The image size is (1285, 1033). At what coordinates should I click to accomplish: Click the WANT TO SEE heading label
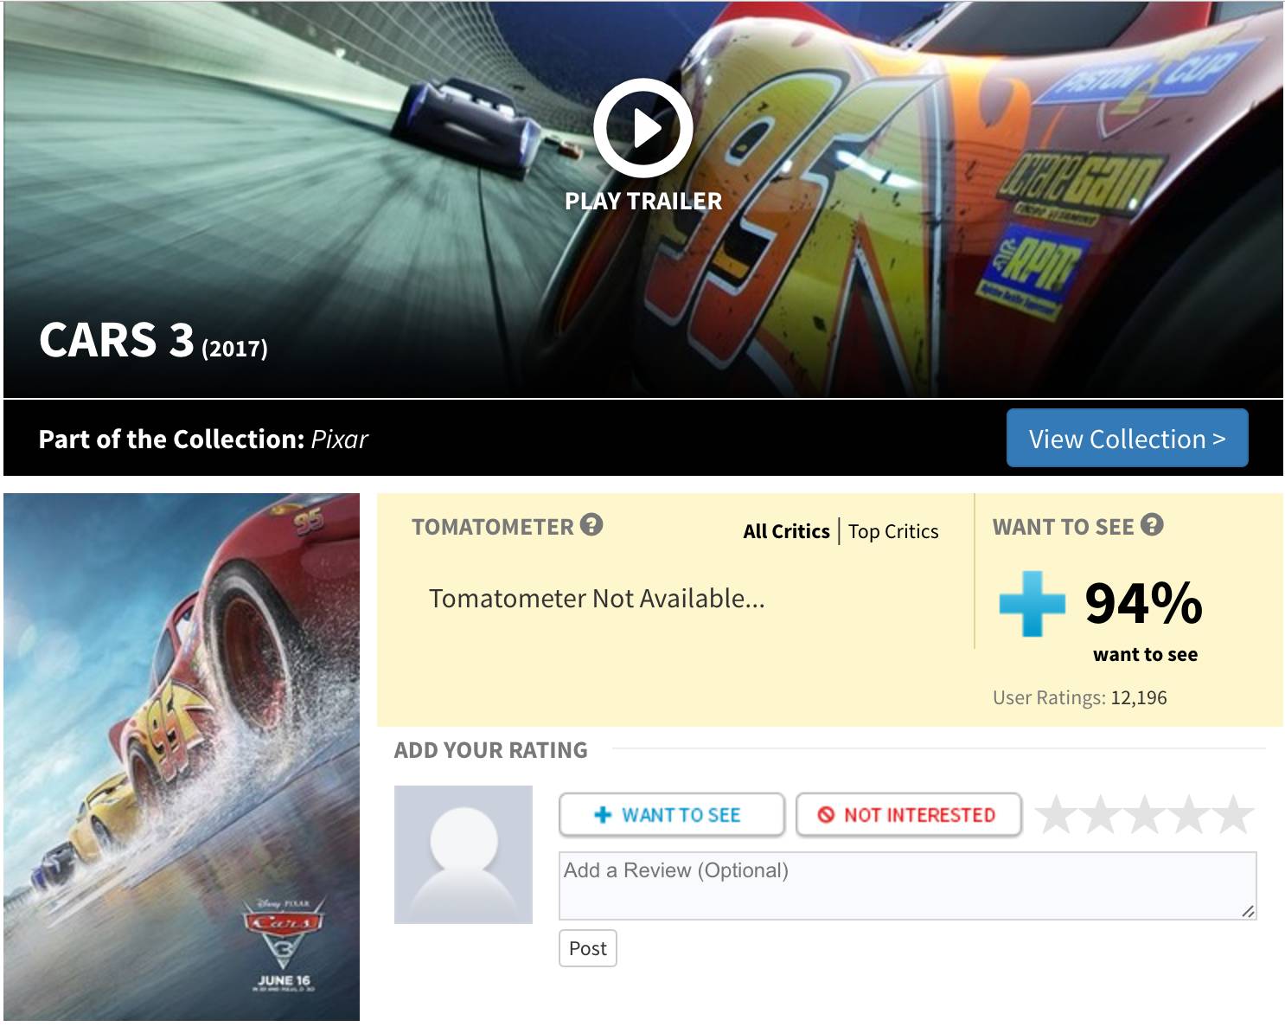pyautogui.click(x=1063, y=527)
